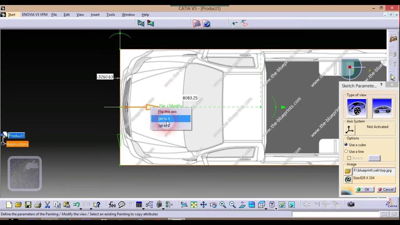Toggle the Stretch checkbox

tap(349, 158)
